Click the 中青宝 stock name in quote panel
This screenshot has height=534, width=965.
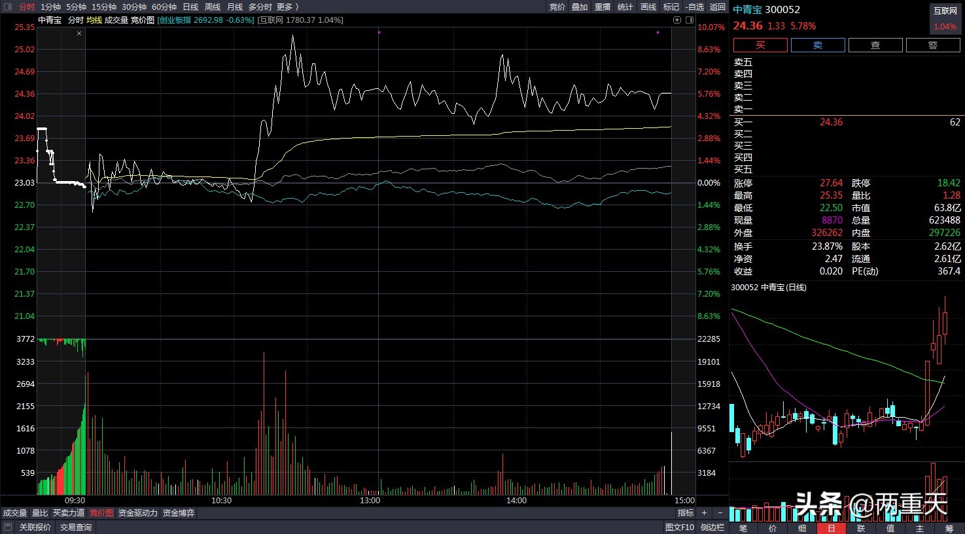coord(747,10)
